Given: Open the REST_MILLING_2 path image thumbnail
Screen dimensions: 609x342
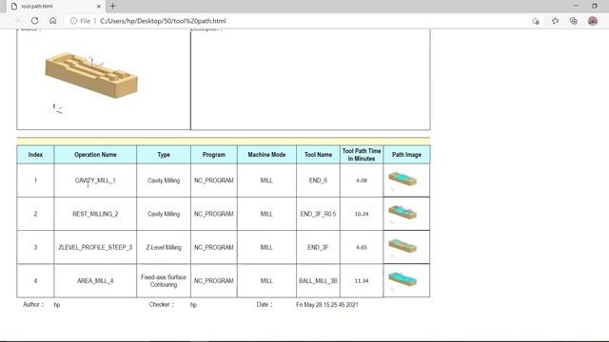Looking at the screenshot, I should 403,212.
